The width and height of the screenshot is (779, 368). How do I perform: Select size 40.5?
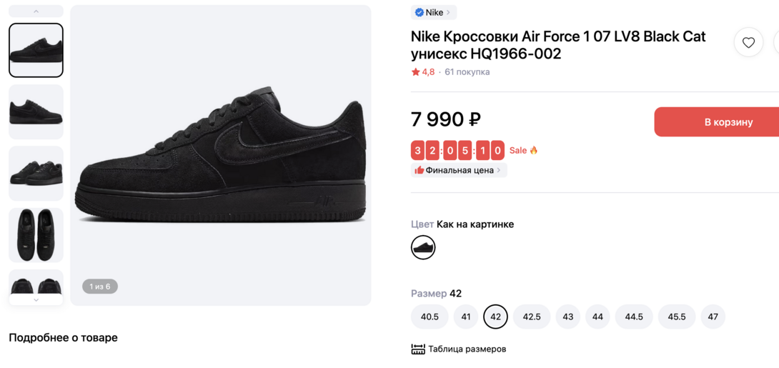click(x=430, y=317)
